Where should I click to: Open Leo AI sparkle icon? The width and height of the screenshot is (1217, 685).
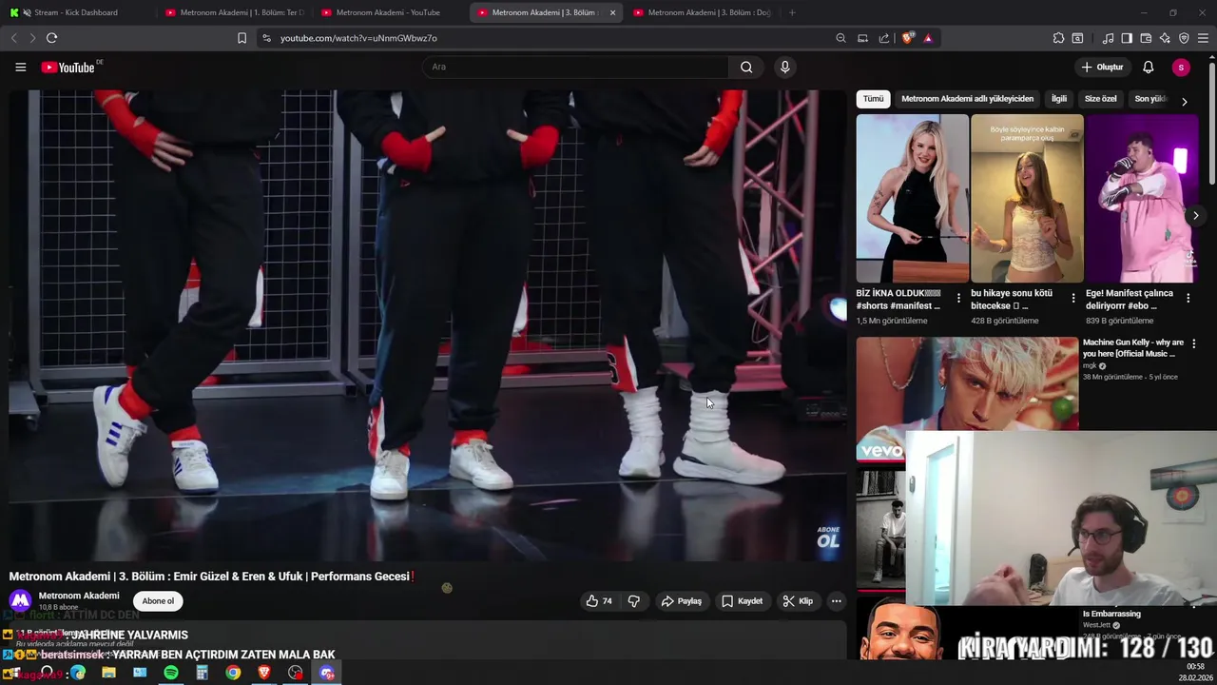click(1165, 38)
